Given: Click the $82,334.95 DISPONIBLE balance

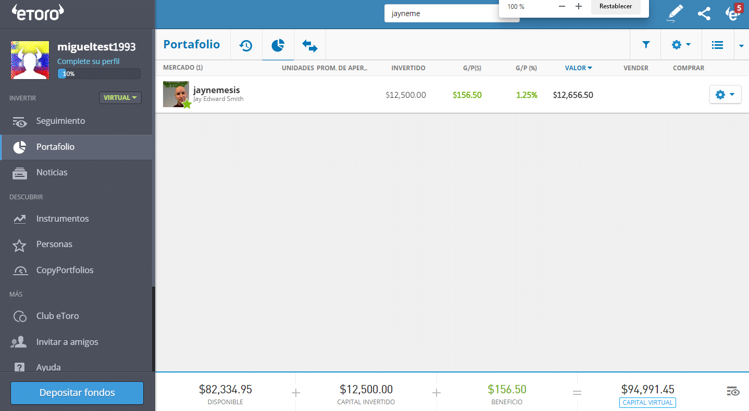Looking at the screenshot, I should click(226, 389).
